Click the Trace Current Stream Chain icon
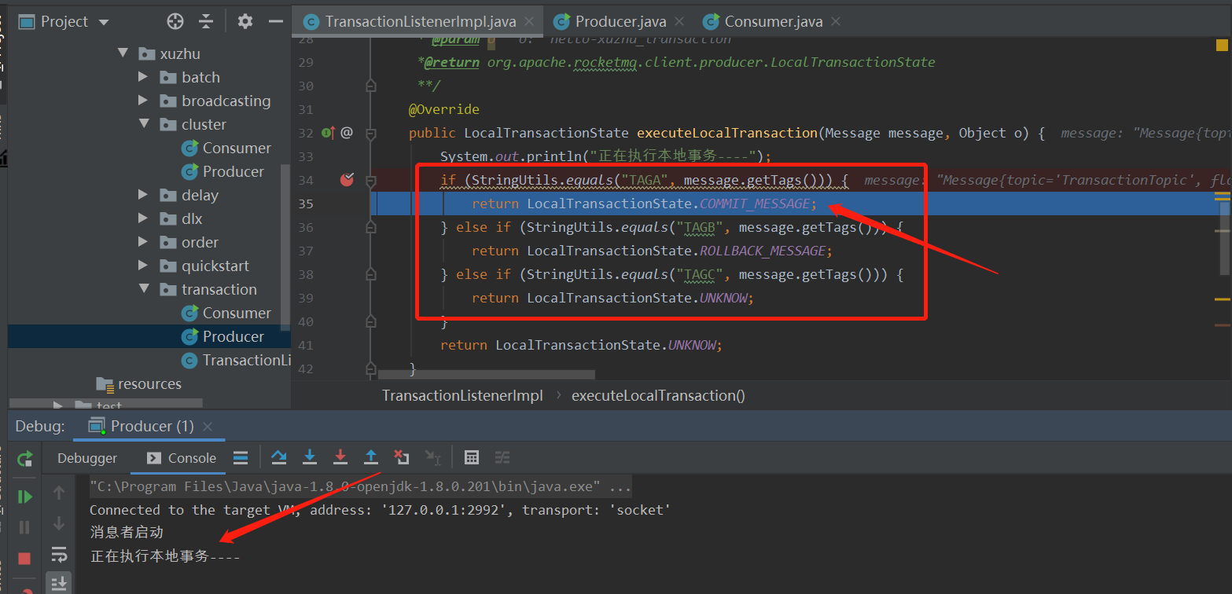The width and height of the screenshot is (1232, 594). click(502, 457)
